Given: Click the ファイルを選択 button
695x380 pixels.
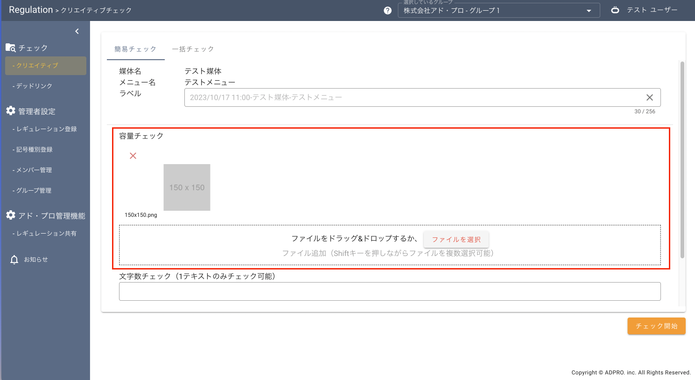Looking at the screenshot, I should point(456,239).
